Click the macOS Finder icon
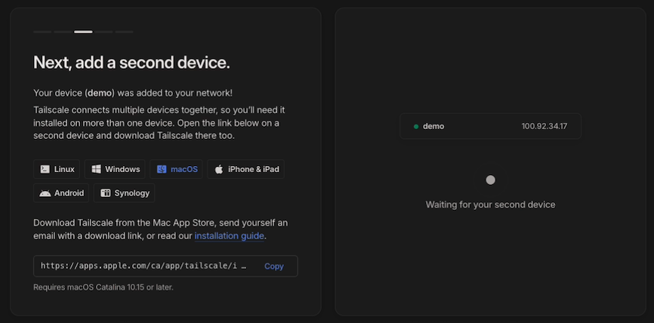The width and height of the screenshot is (654, 323). click(x=162, y=169)
